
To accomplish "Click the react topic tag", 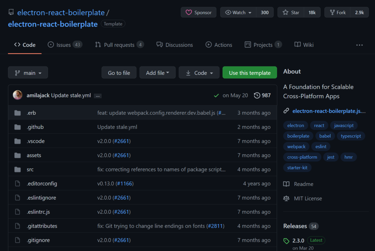I will click(x=319, y=126).
